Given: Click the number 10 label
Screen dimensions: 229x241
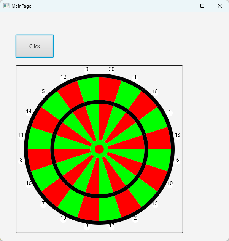Looking at the screenshot, I should (170, 183).
